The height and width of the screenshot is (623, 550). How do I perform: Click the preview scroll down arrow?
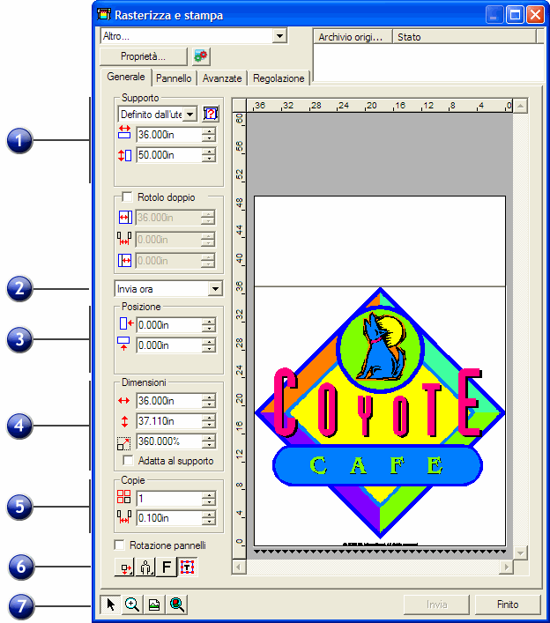[520, 553]
